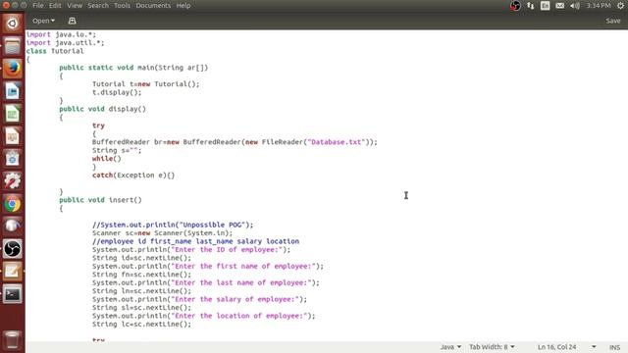This screenshot has height=353, width=628.
Task: Open LibreOffice Impress from dock
Action: [x=13, y=136]
